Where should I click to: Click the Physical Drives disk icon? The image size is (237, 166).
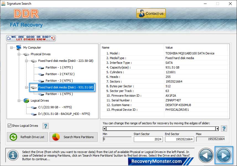point(26,54)
